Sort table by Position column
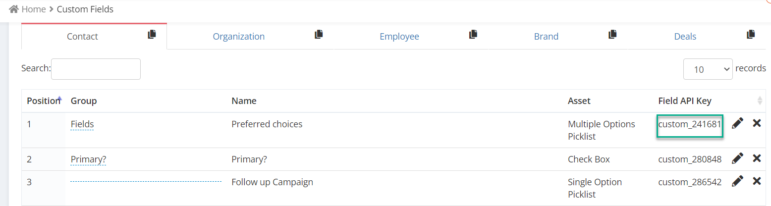771x206 pixels. tap(43, 101)
